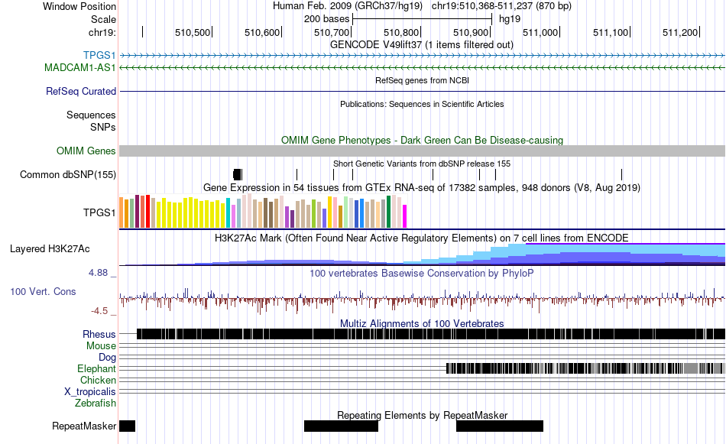Click the gray OMIM Genes feature bar
This screenshot has height=444, width=726.
[422, 151]
